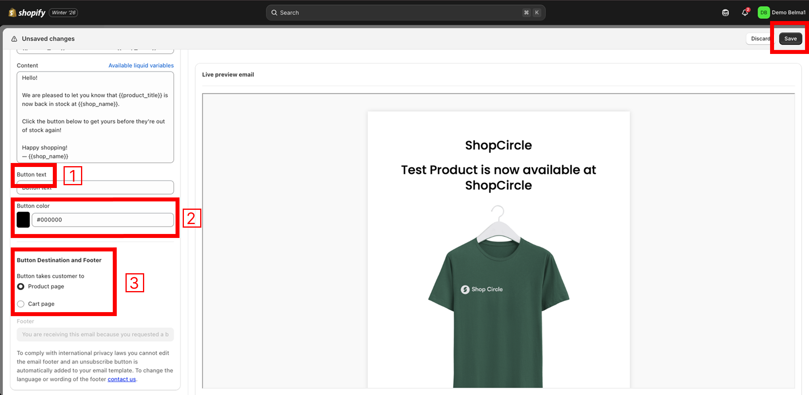Click the Shopify logo in the top bar

[27, 13]
